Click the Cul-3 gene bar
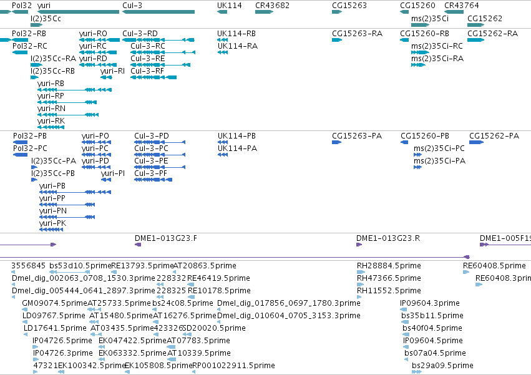Image resolution: width=531 pixels, height=375 pixels. tap(158, 12)
